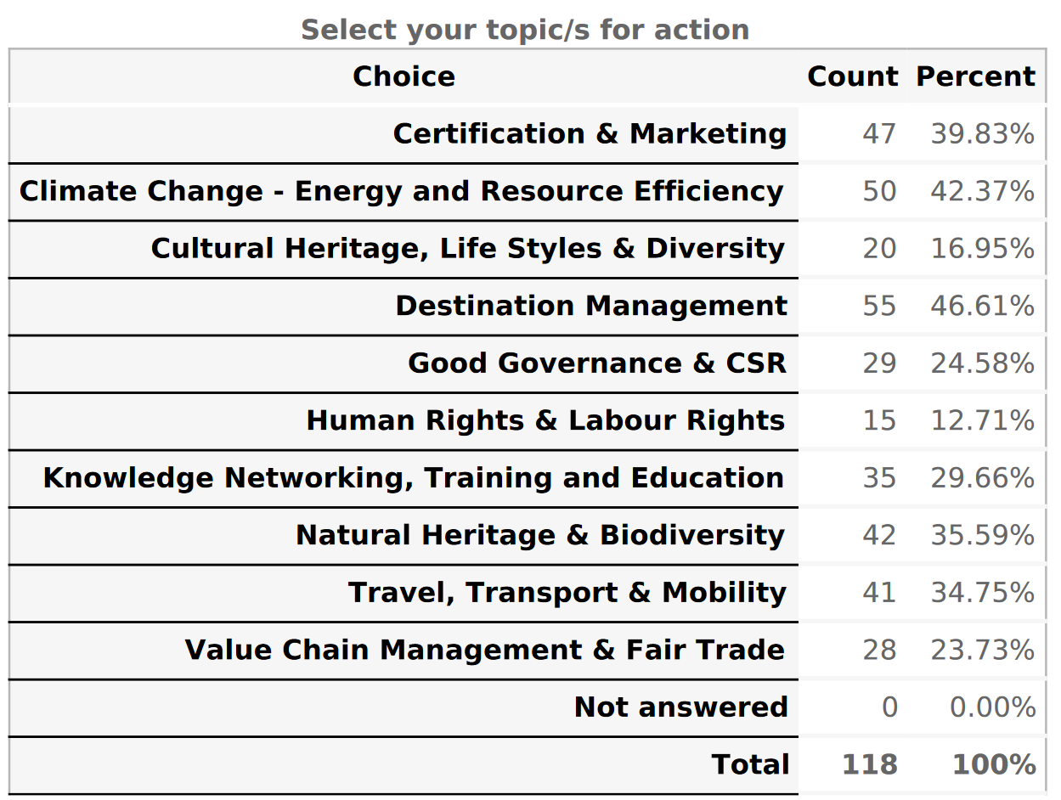The image size is (1061, 800).
Task: Select the Certification & Marketing row label
Action: (x=590, y=134)
